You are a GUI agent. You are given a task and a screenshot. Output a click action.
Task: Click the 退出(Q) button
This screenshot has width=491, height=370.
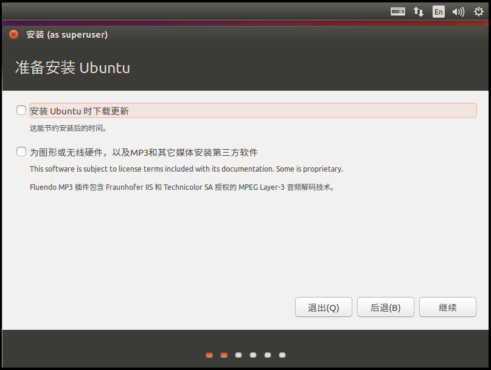[324, 307]
